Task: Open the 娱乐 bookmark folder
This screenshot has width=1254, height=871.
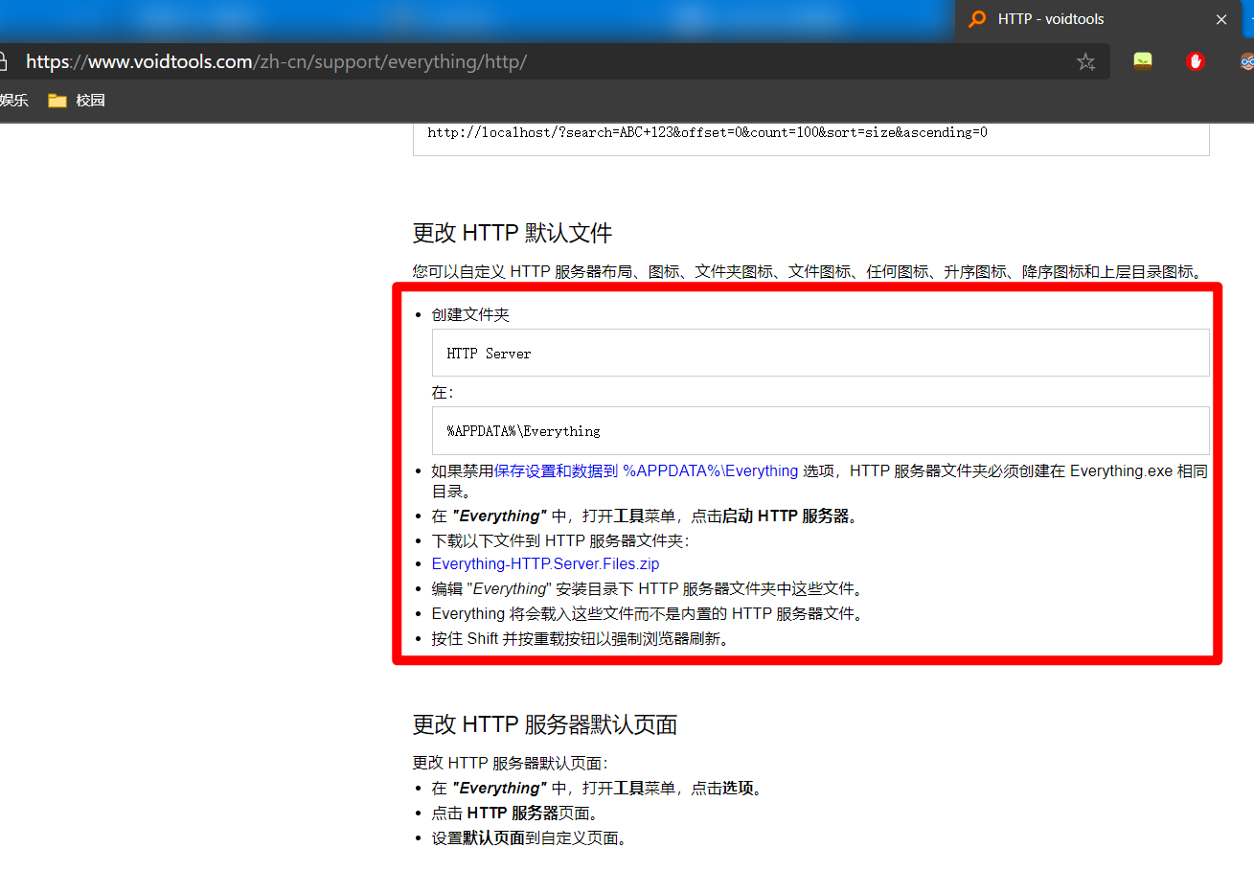Action: click(x=14, y=100)
